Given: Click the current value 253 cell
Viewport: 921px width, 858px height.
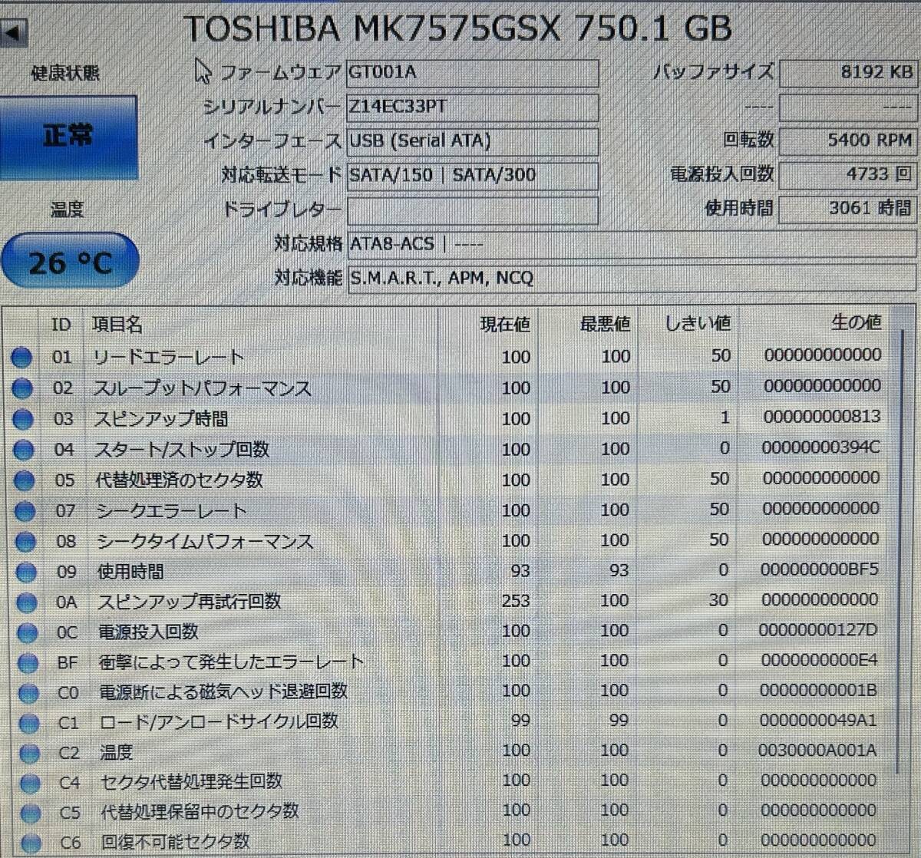Looking at the screenshot, I should [516, 601].
